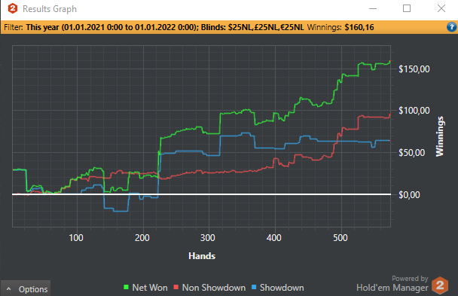Click the Hold'em Manager 2 title bar logo

13,9
